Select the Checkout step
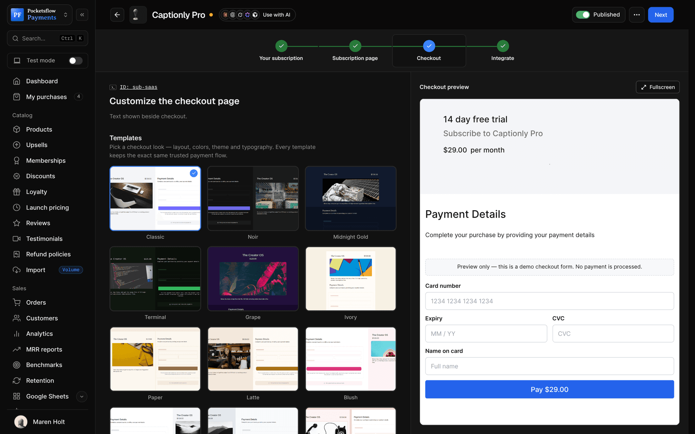This screenshot has width=695, height=434. click(x=429, y=51)
